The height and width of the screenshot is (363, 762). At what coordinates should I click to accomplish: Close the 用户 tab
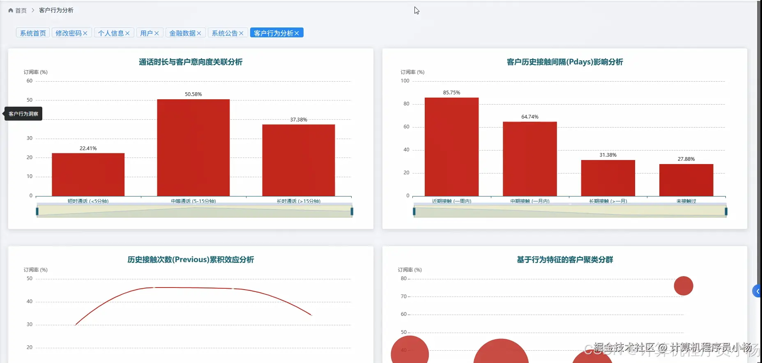pyautogui.click(x=157, y=33)
